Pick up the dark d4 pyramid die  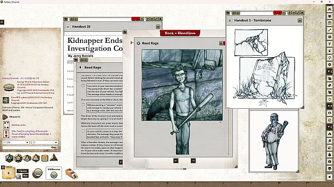coord(53,157)
